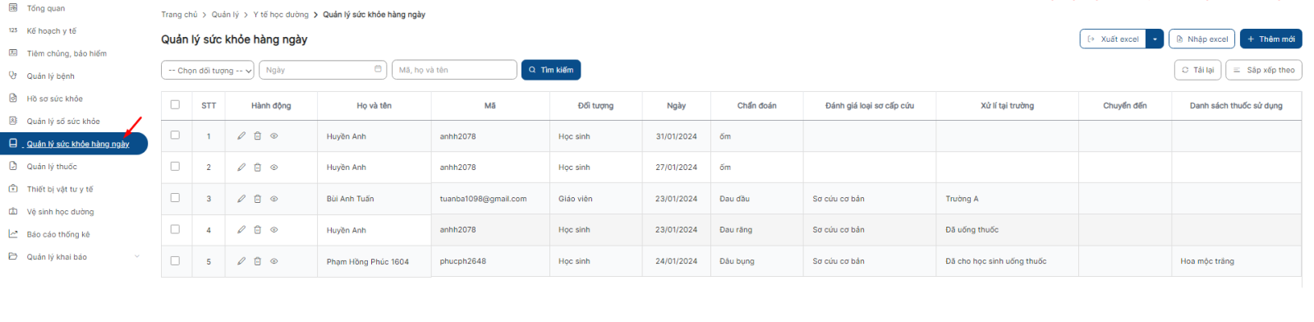Expand Quản lý khai báo sidebar item
This screenshot has height=322, width=1314.
74,257
